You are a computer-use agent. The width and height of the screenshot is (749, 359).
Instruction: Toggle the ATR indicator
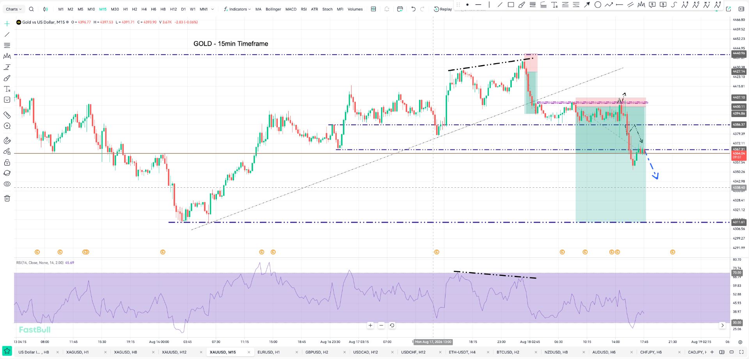314,9
